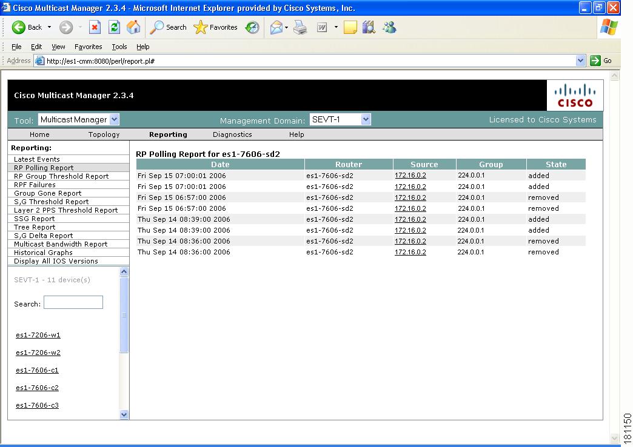Click into the device Search field
The width and height of the screenshot is (633, 447).
[73, 303]
